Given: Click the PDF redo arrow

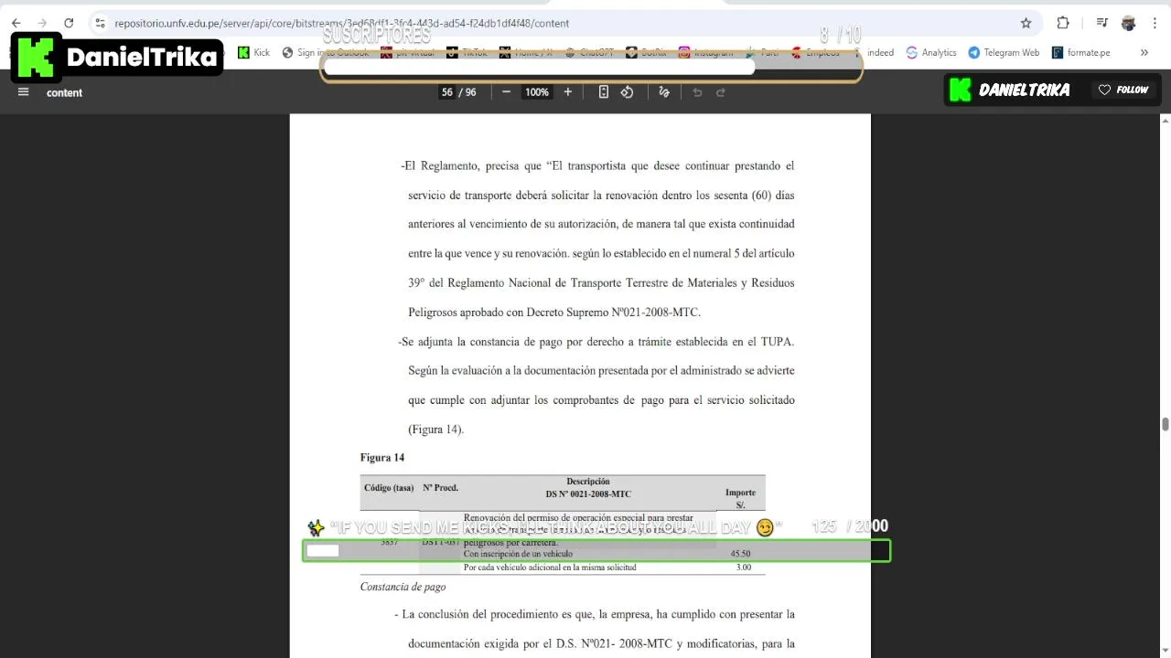Looking at the screenshot, I should click(x=720, y=91).
